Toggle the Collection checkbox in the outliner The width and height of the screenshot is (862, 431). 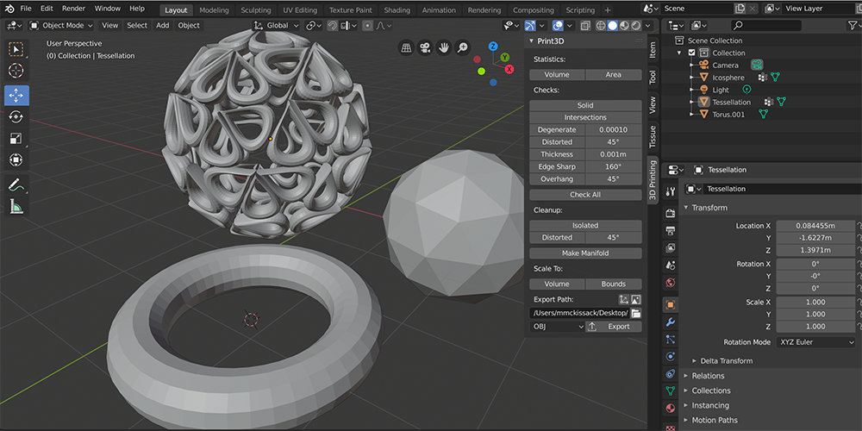[691, 53]
